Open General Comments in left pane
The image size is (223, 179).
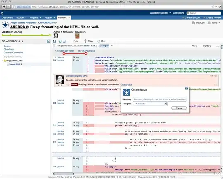tap(13, 53)
